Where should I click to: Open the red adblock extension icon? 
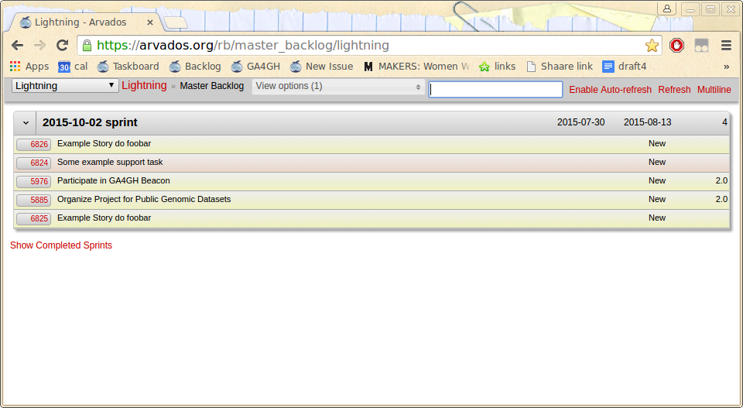[676, 46]
